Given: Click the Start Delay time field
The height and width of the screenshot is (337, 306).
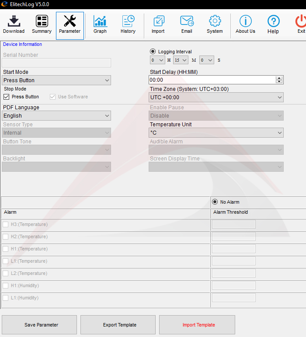Looking at the screenshot, I should click(212, 80).
